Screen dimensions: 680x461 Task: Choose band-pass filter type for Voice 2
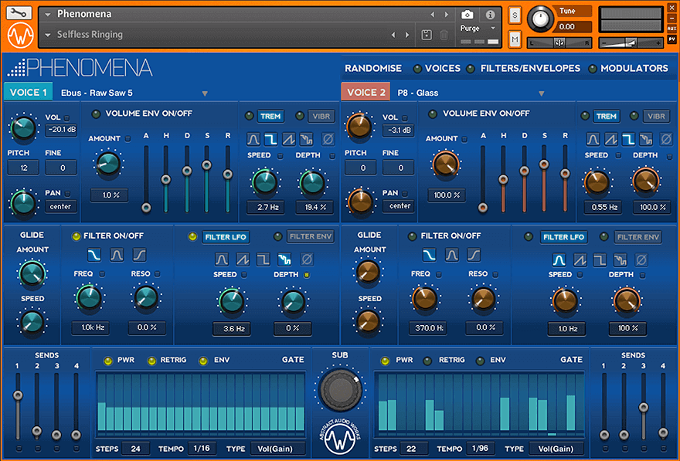click(x=452, y=254)
